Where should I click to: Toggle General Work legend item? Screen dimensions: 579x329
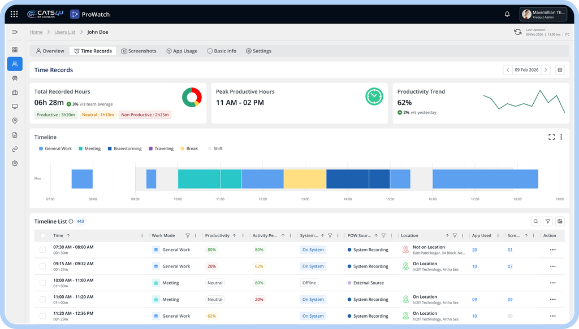point(55,148)
